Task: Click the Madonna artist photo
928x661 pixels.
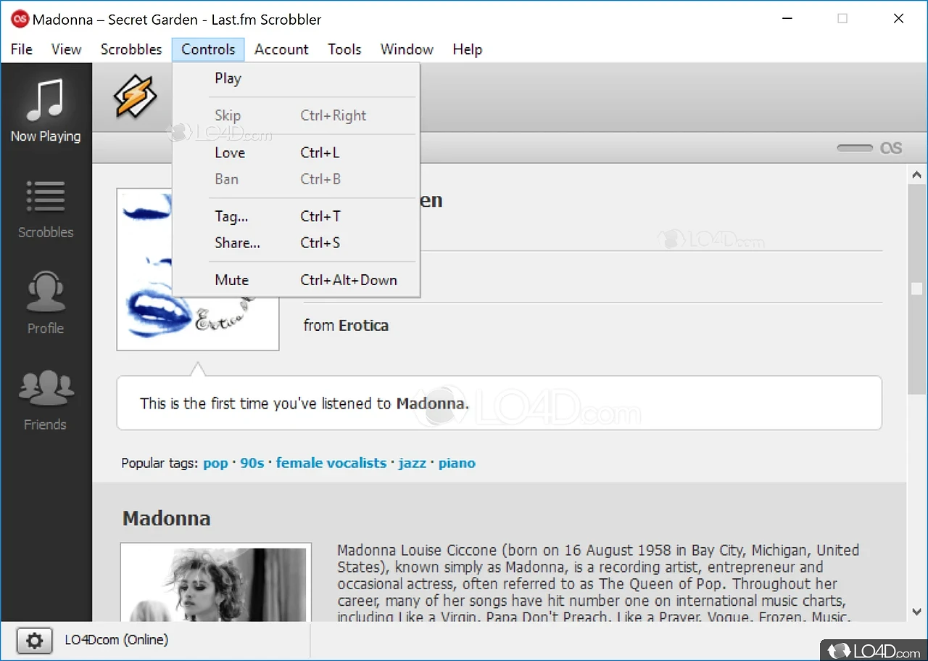Action: click(x=216, y=582)
